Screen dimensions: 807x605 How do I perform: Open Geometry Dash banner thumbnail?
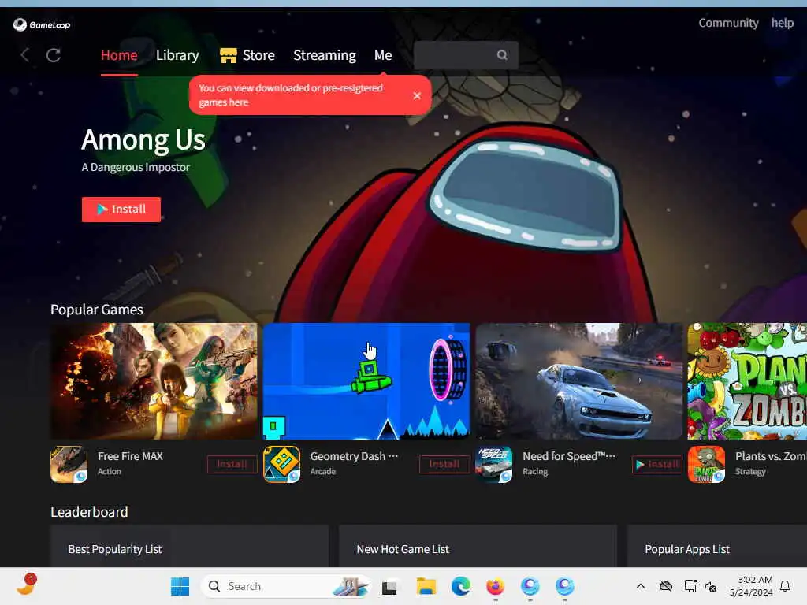[x=366, y=381]
